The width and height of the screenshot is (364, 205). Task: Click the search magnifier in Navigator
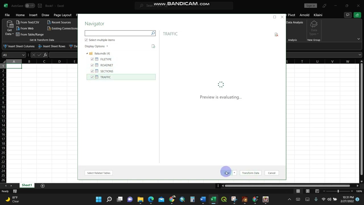[x=153, y=33]
